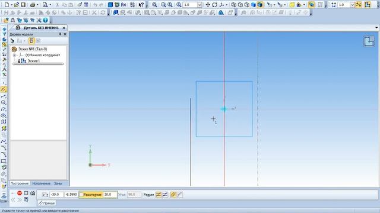
Task: Close the Деталь БЕЗ ИМЕНИ1 tab
Action: click(64, 28)
